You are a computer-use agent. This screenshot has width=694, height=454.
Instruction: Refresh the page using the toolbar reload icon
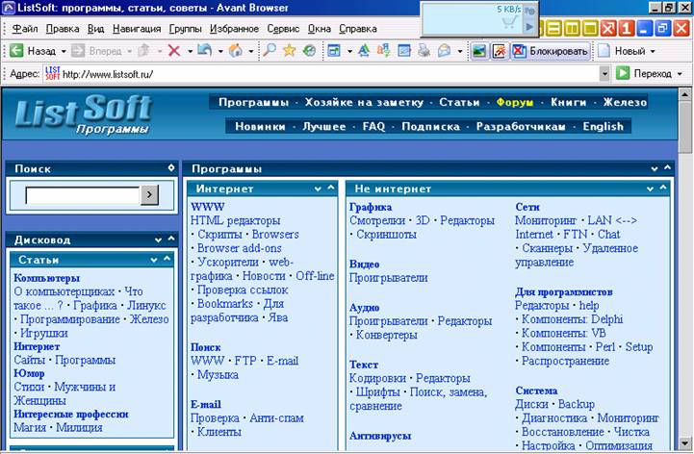pos(204,50)
